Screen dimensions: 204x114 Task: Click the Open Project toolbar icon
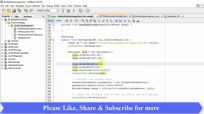coord(14,10)
